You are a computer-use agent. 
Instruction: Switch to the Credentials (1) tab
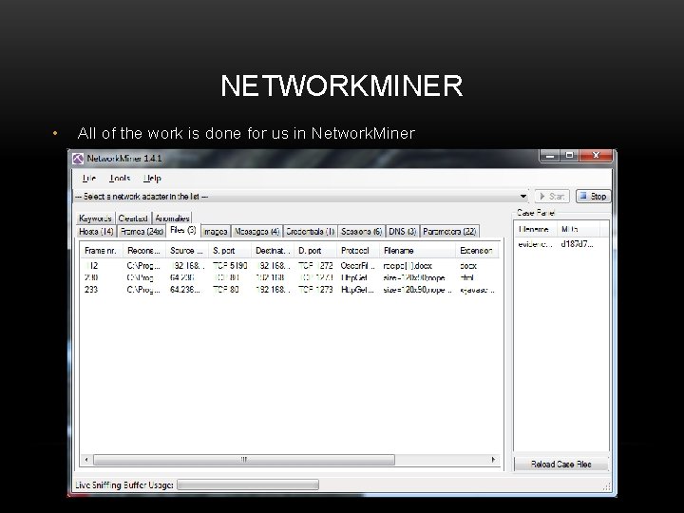[x=310, y=231]
